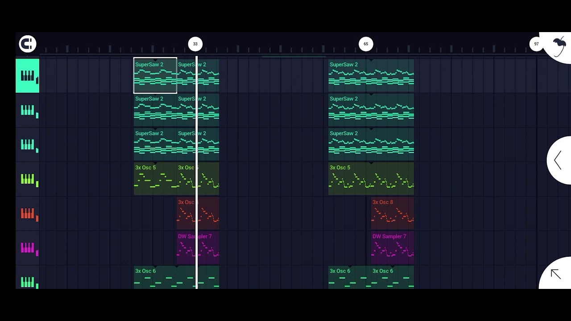
Task: Jump to bar 97 marker
Action: coord(536,44)
